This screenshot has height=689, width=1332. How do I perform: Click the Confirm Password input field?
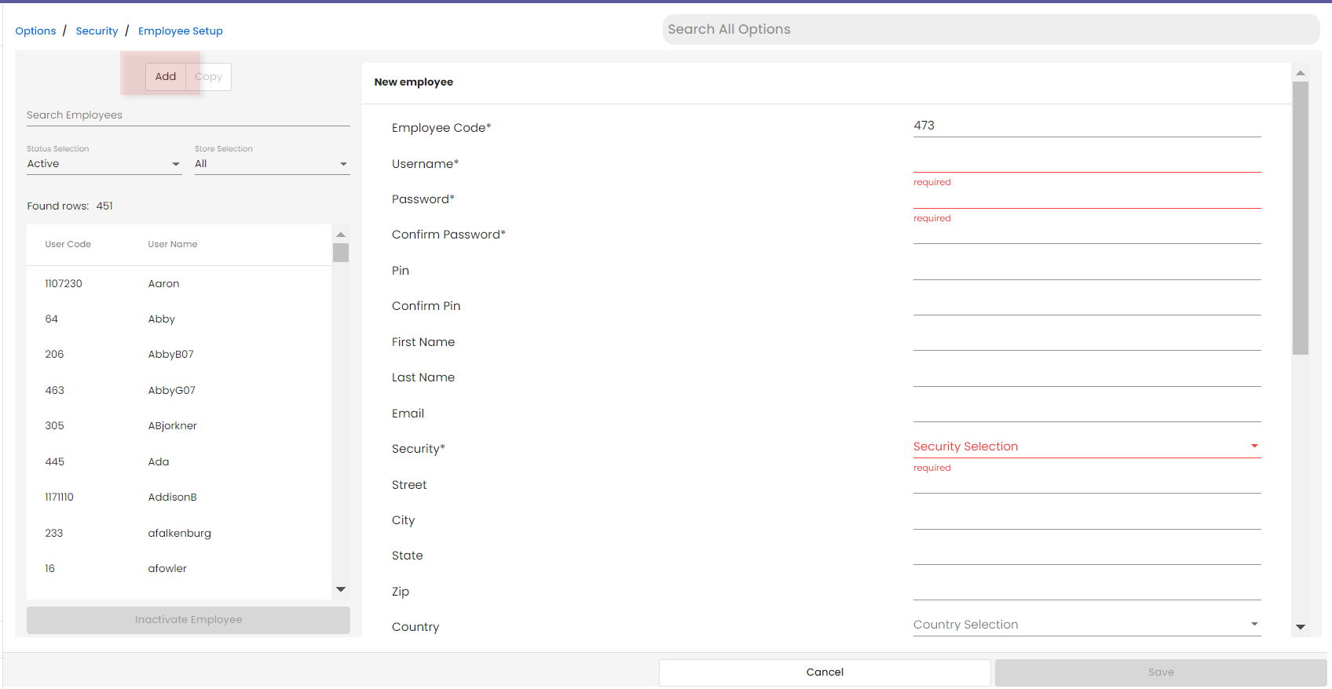point(1087,233)
